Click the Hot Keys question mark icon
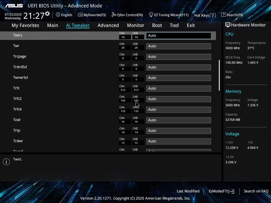 coord(213,16)
